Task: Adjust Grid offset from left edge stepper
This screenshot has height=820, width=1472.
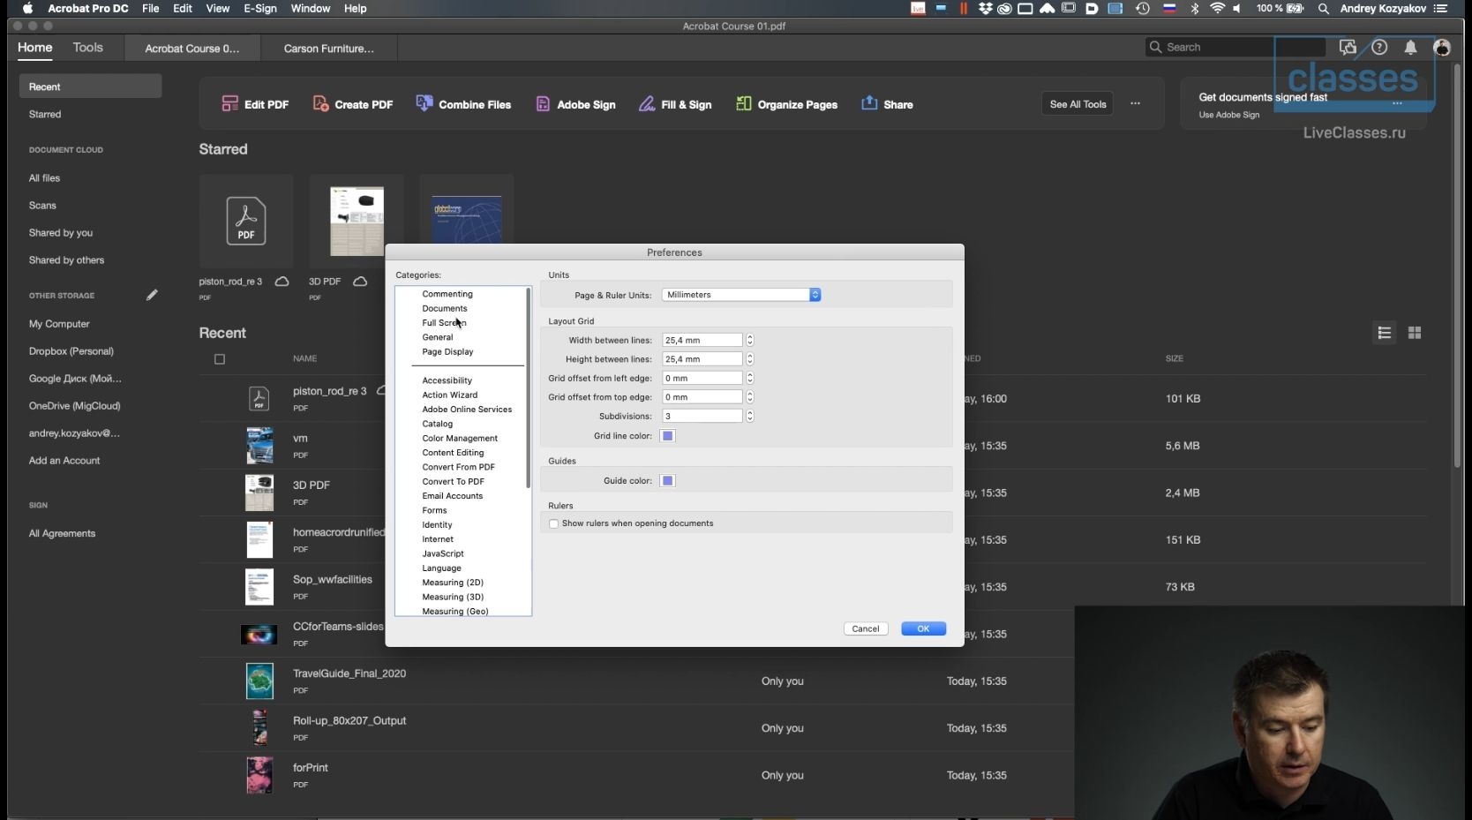Action: [x=750, y=378]
